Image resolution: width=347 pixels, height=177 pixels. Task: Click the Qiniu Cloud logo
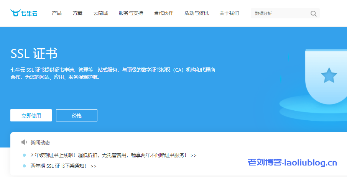(x=24, y=13)
